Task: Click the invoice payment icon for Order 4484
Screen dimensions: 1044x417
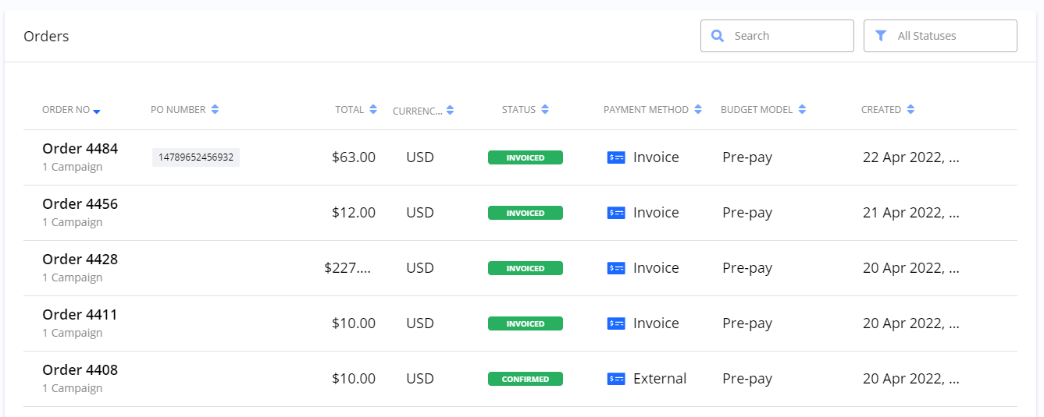Action: click(616, 157)
